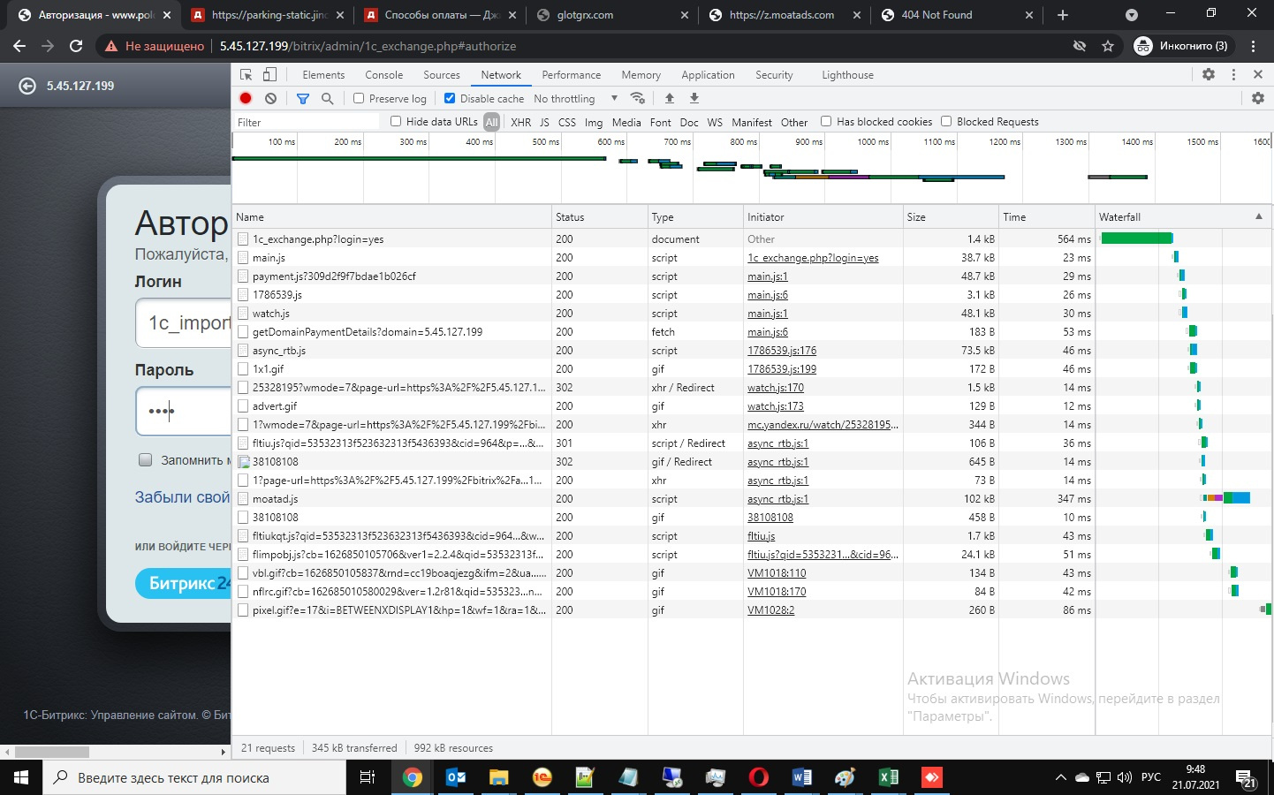The height and width of the screenshot is (795, 1274).
Task: Filter requests by JS type
Action: (544, 123)
